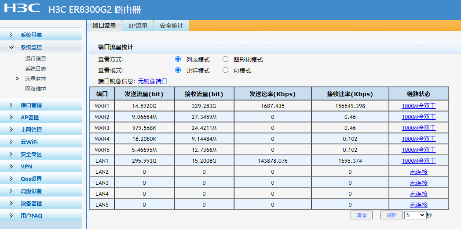Click the H3C logo in the header
The image size is (461, 229).
coord(22,8)
